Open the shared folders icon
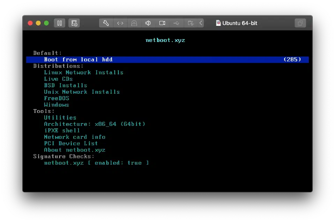 pyautogui.click(x=191, y=23)
